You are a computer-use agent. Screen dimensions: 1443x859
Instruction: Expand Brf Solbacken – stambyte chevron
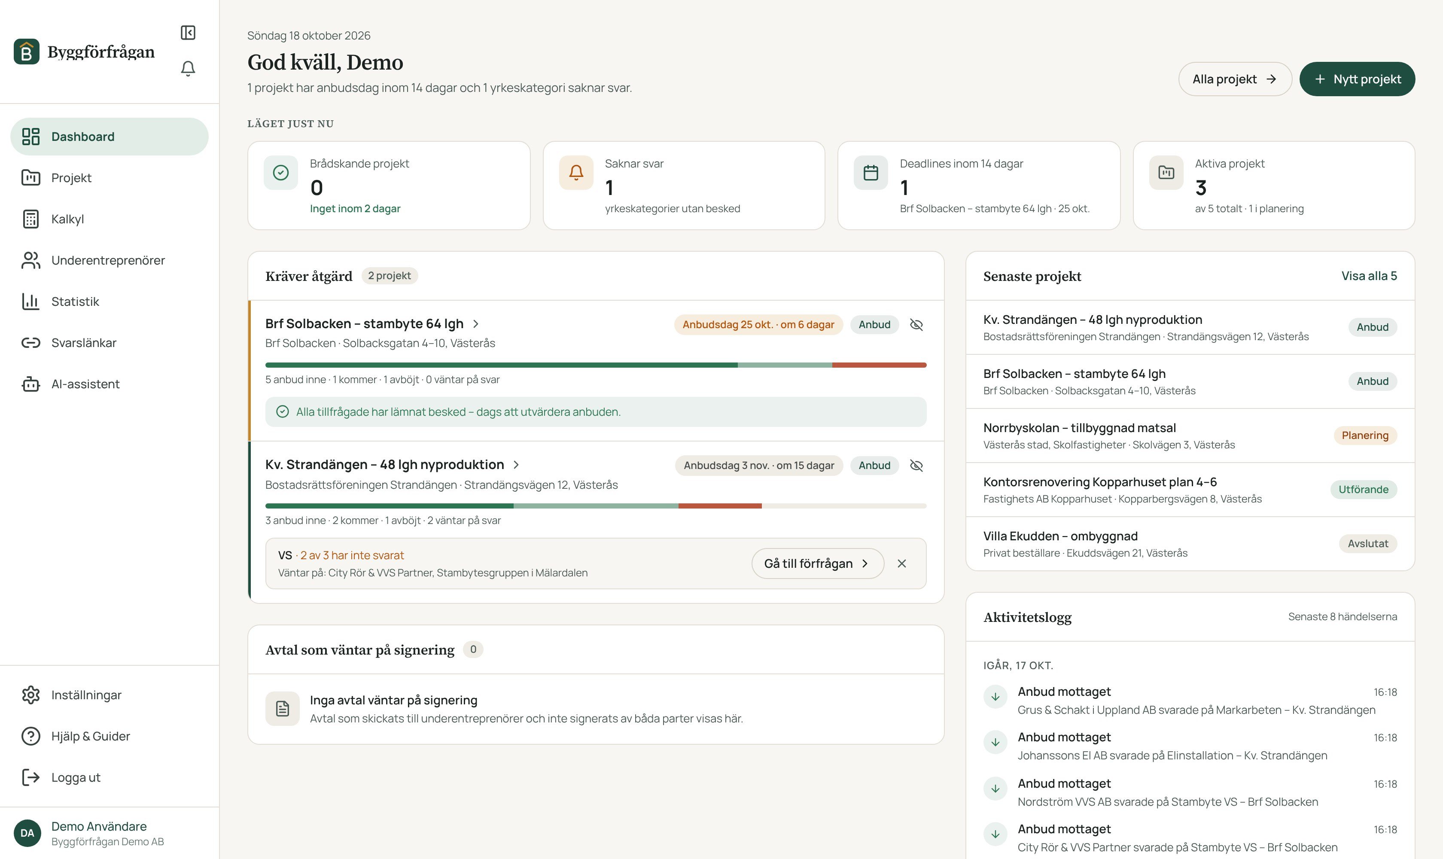(x=476, y=324)
